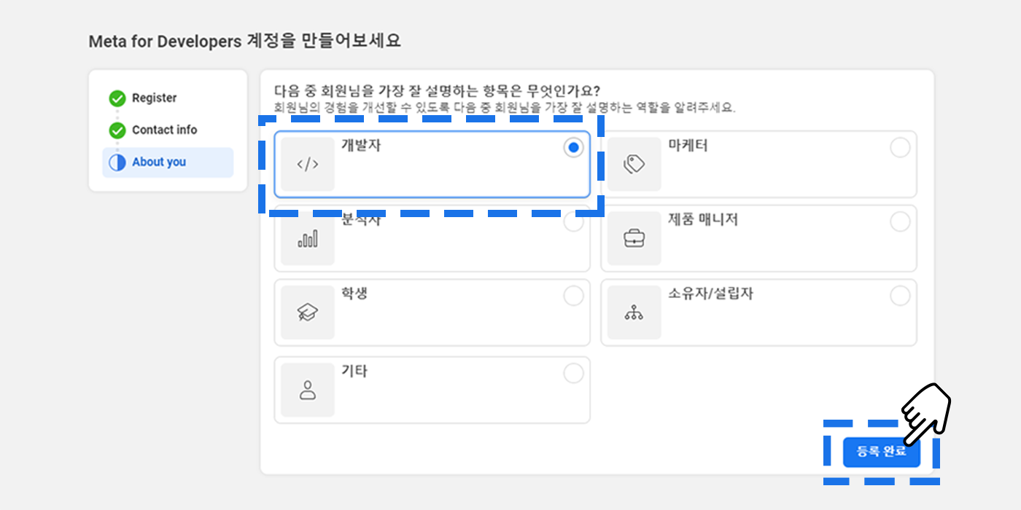This screenshot has height=510, width=1021.
Task: Click the student graduation cap icon
Action: [x=307, y=313]
